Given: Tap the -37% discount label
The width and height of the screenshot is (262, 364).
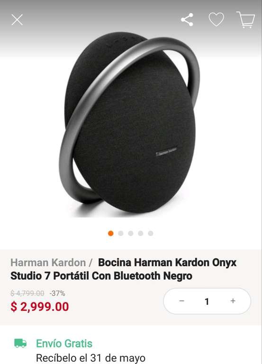Looking at the screenshot, I should coord(57,293).
